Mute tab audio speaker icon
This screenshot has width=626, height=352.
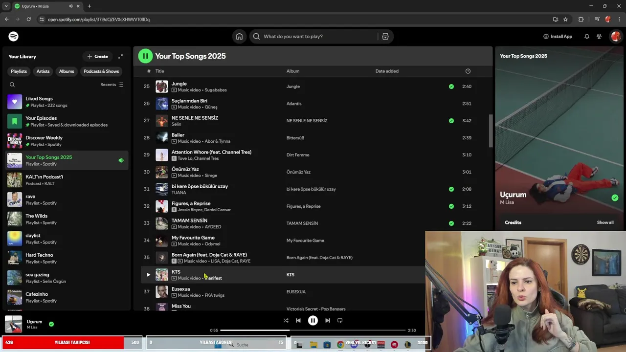[x=70, y=6]
